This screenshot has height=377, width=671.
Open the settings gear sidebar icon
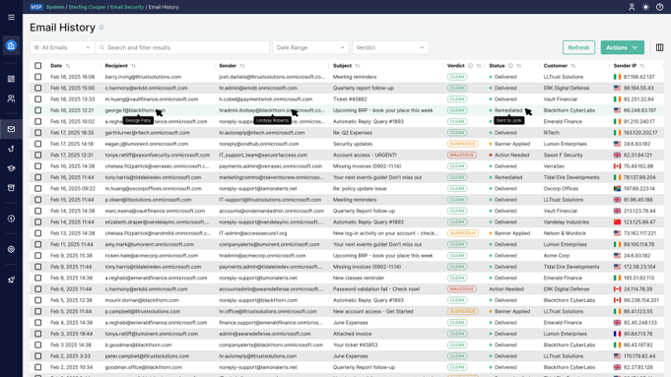pyautogui.click(x=11, y=249)
